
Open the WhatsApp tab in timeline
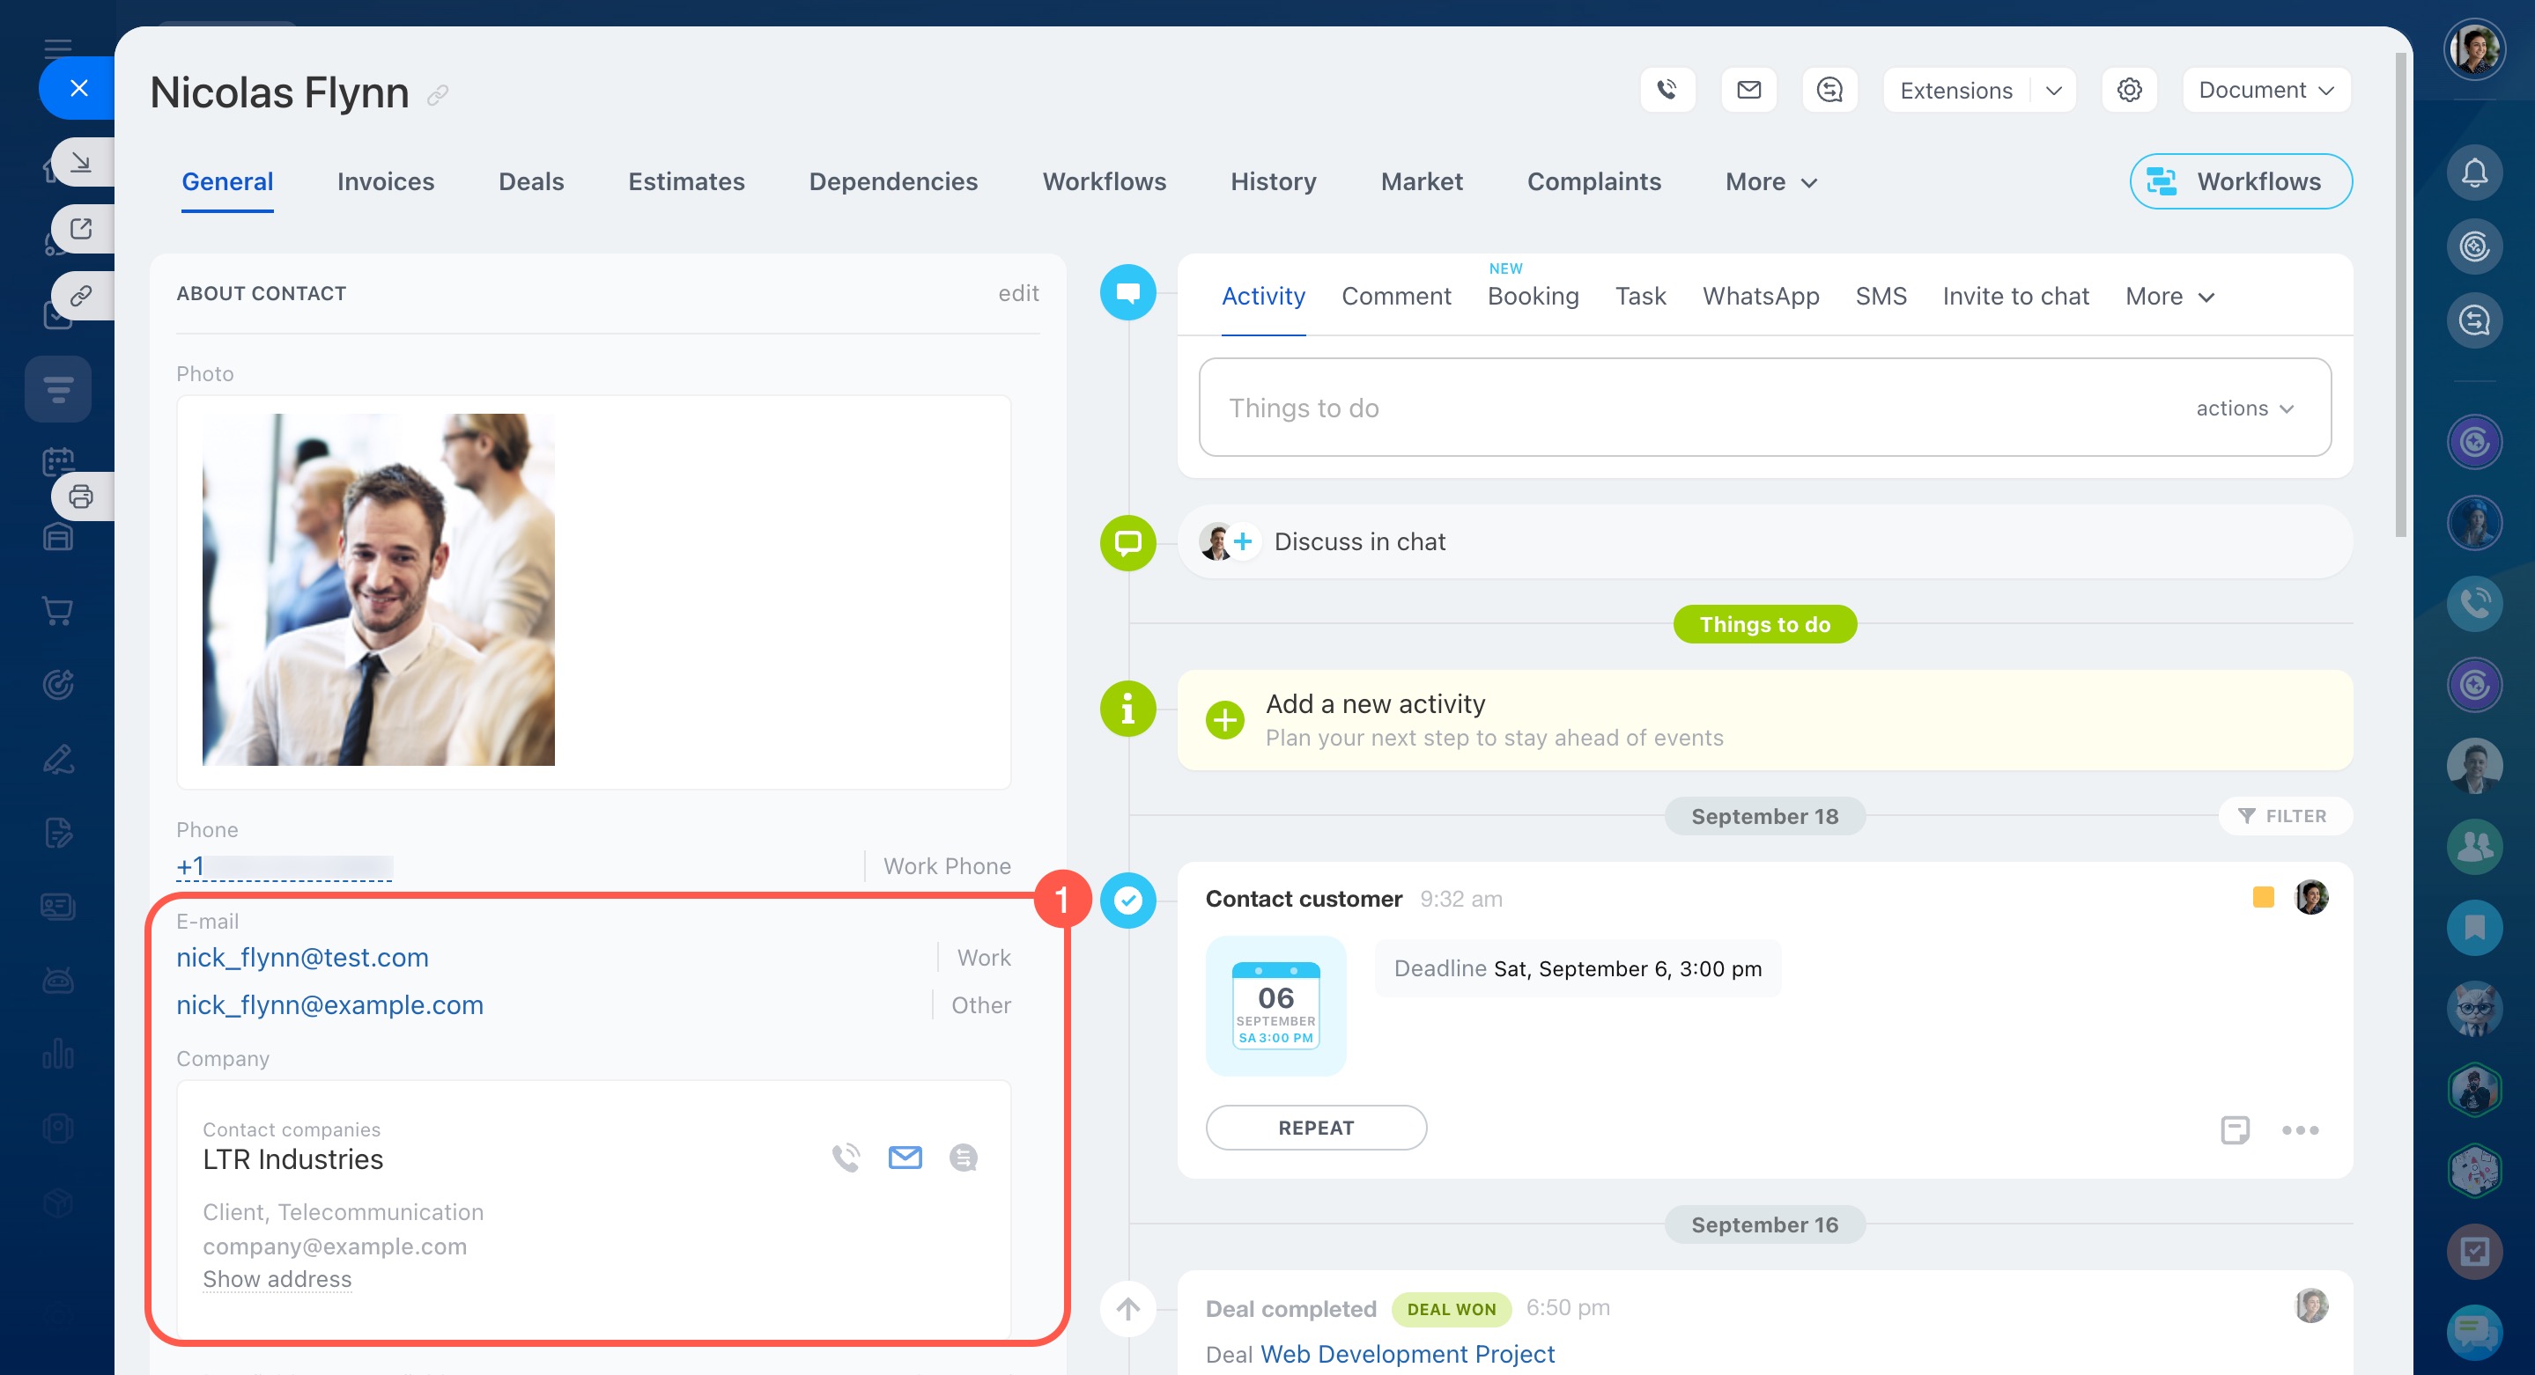point(1760,296)
